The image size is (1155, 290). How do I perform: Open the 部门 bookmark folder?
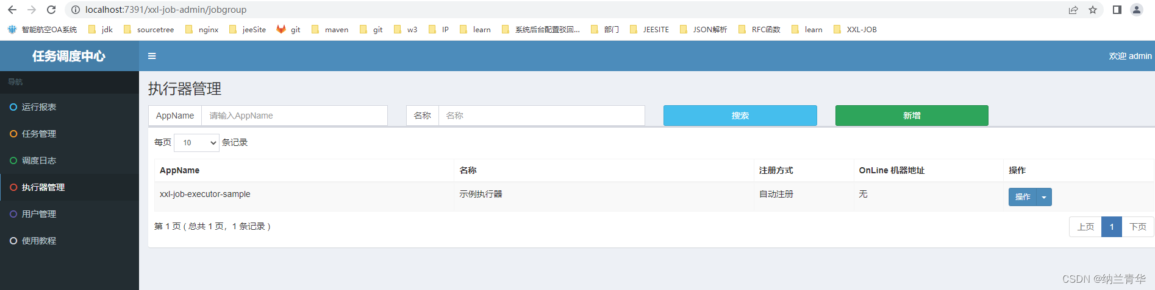click(605, 29)
